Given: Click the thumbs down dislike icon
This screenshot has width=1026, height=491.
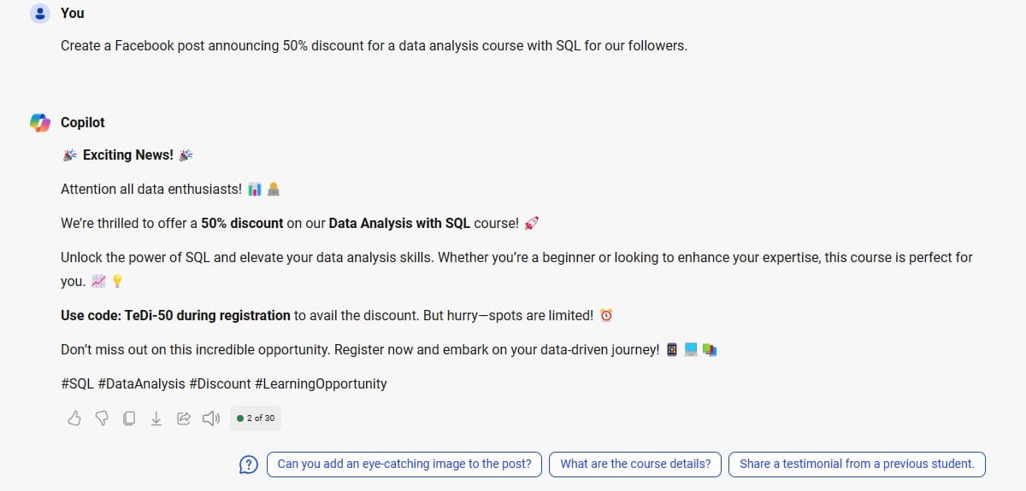Looking at the screenshot, I should [x=101, y=418].
